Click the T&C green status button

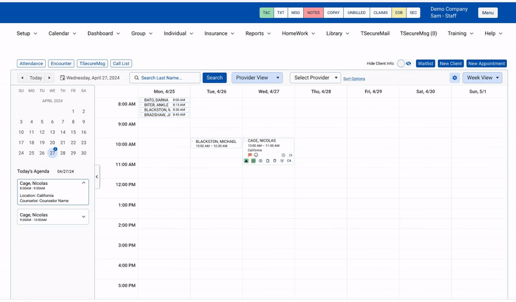pyautogui.click(x=266, y=13)
